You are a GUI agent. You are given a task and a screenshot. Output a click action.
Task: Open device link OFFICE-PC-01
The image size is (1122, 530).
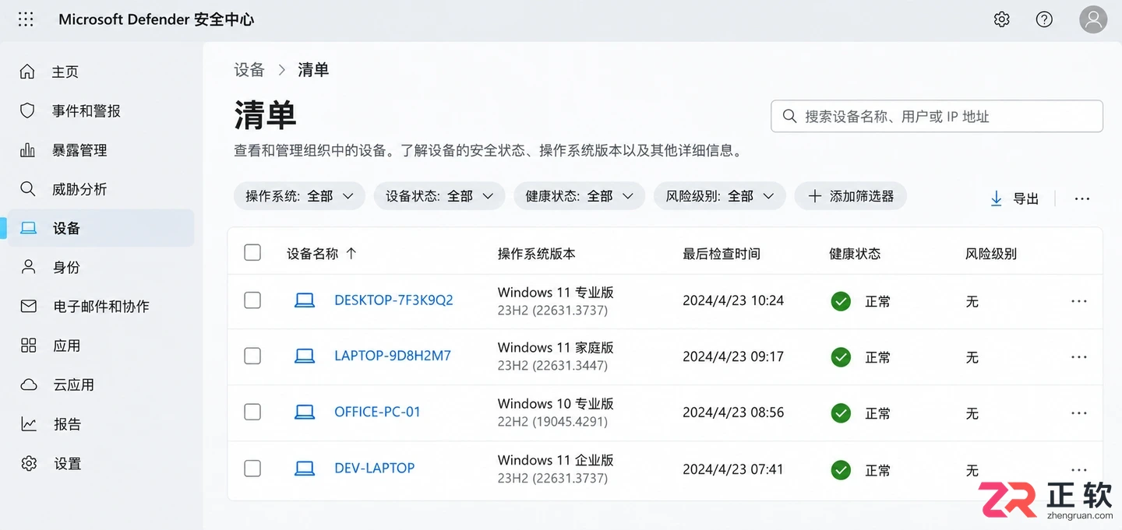377,412
